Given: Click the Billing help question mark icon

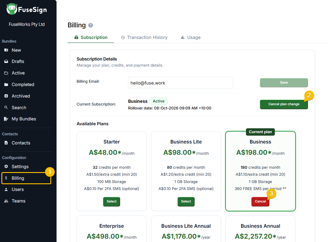Looking at the screenshot, I should tap(90, 25).
